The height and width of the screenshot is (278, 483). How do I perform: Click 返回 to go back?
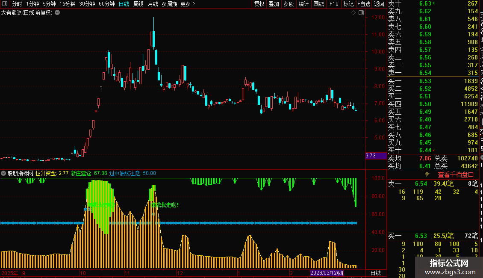tap(379, 4)
